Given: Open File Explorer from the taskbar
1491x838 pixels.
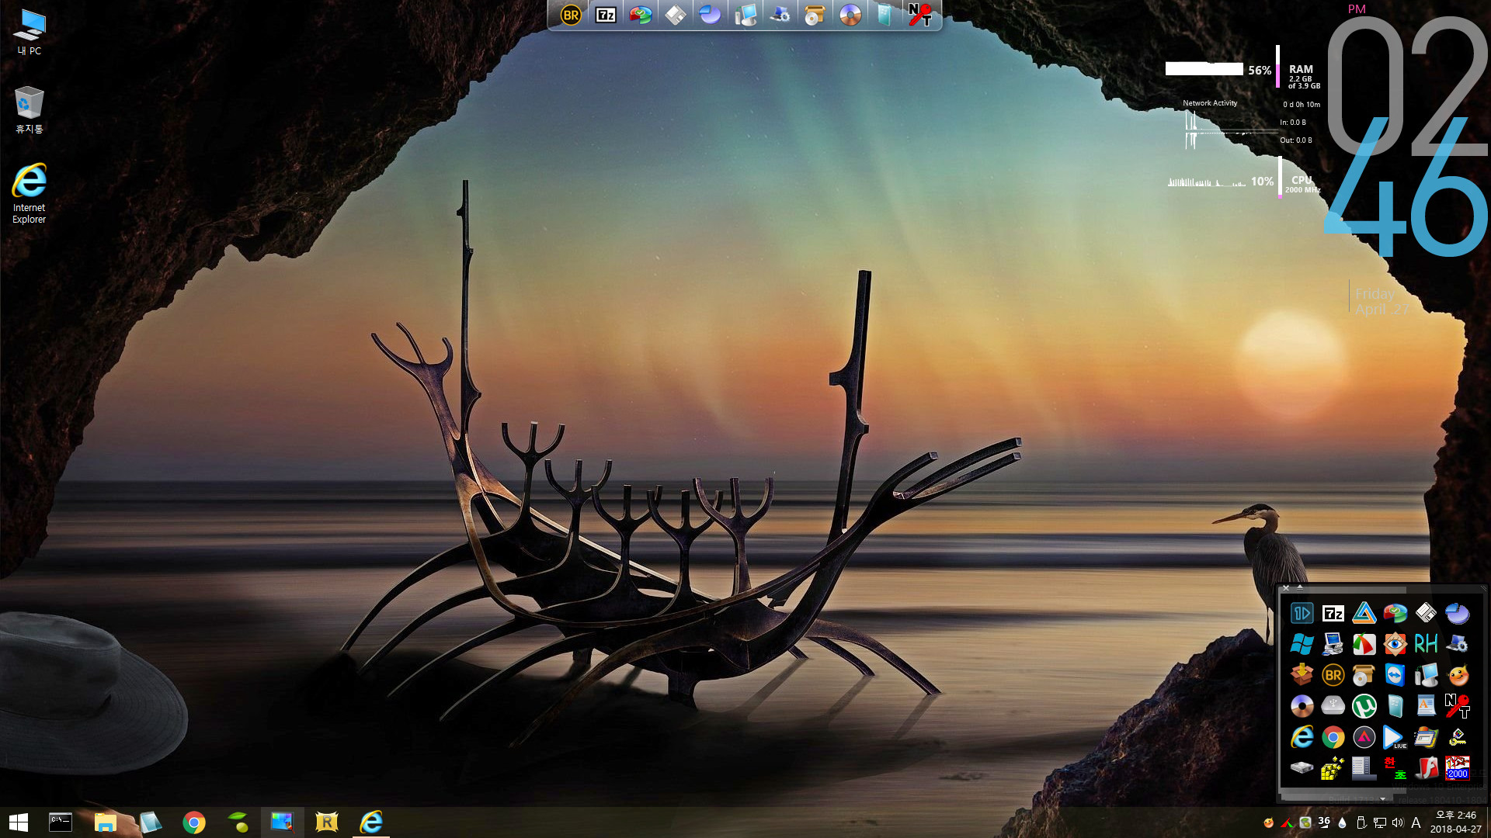Looking at the screenshot, I should [105, 822].
